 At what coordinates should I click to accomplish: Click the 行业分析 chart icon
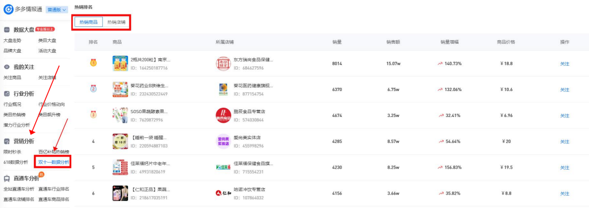coord(7,94)
